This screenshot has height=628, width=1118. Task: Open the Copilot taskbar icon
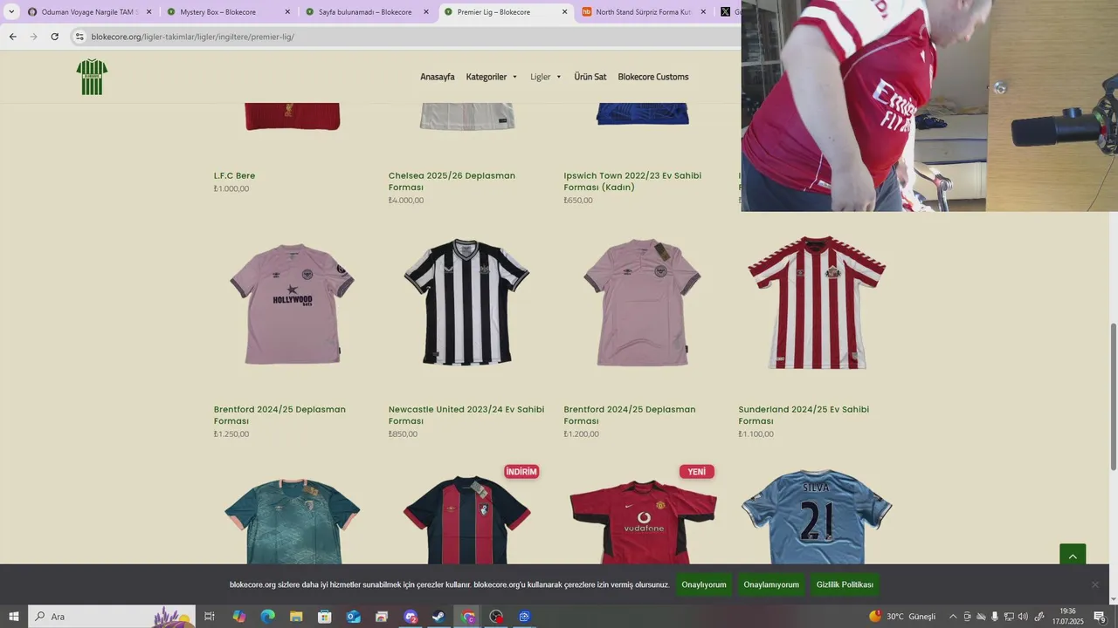[238, 617]
